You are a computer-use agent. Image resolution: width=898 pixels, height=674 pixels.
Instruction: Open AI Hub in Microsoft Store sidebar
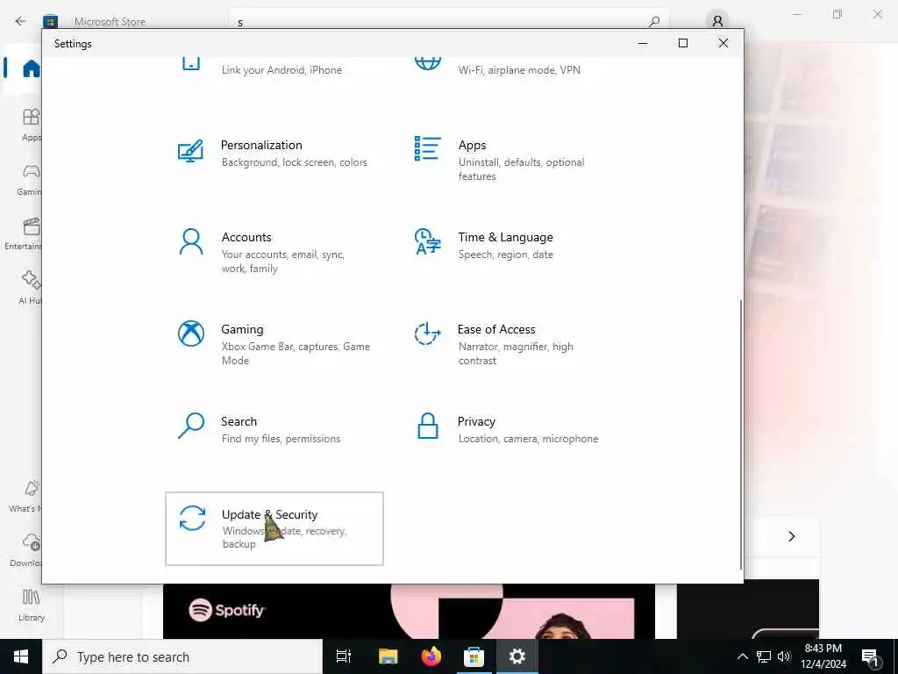pos(31,288)
